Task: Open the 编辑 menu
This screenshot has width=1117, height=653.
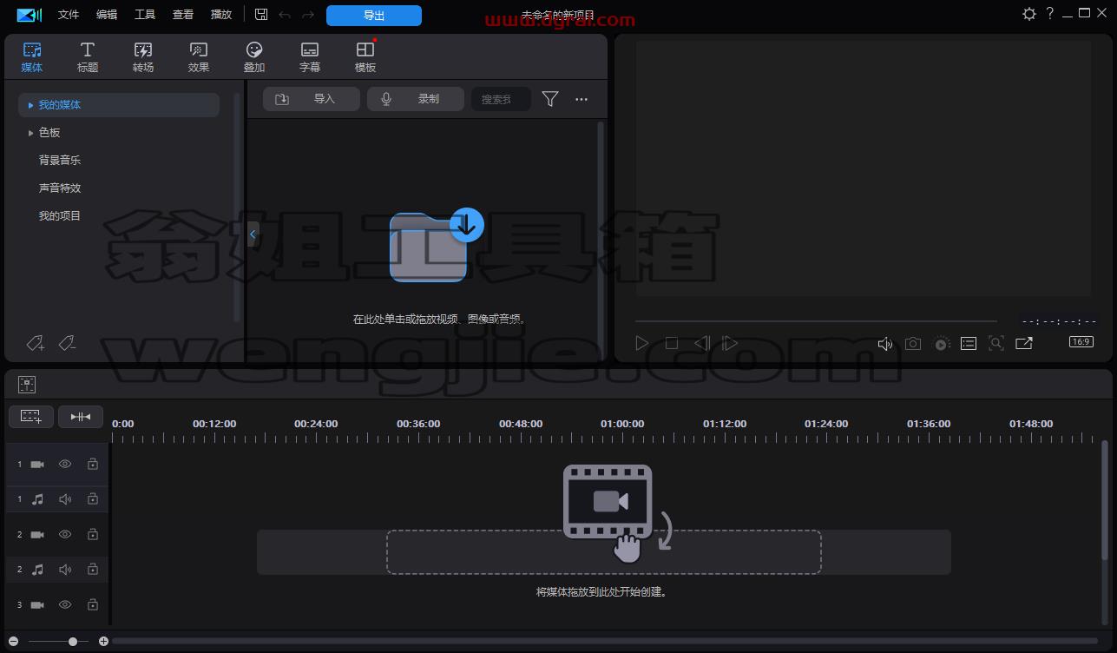Action: (107, 15)
